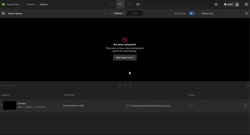Click the Untitled export thumbnail
The height and width of the screenshot is (135, 250).
coord(9,105)
